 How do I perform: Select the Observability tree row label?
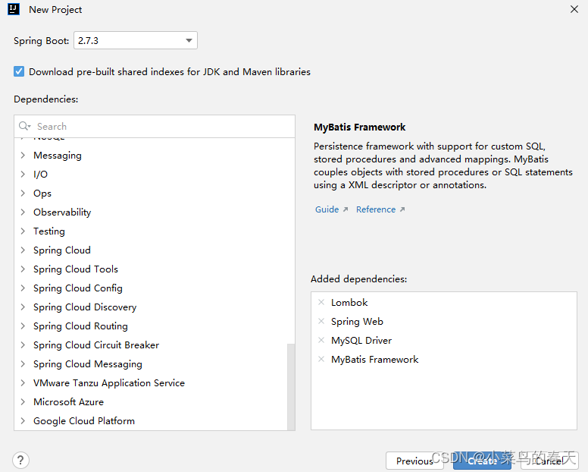click(62, 212)
